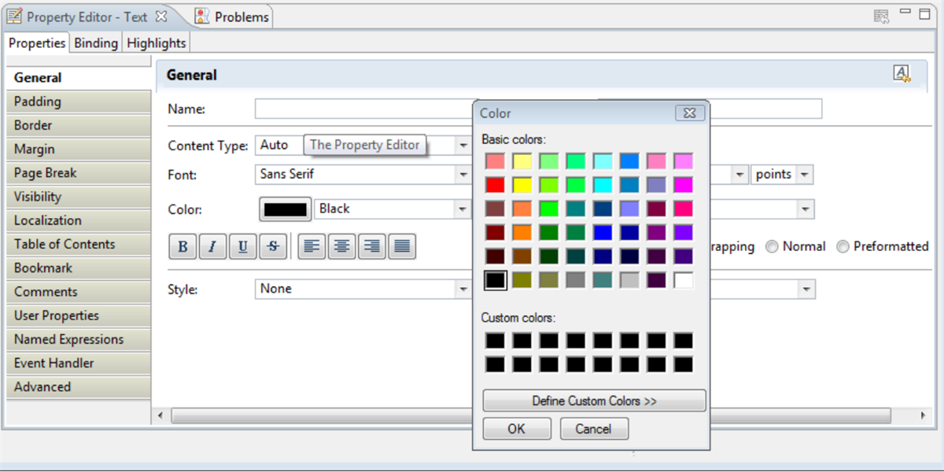Open the right-side dropdown in Color row
This screenshot has height=472, width=944.
(x=806, y=209)
